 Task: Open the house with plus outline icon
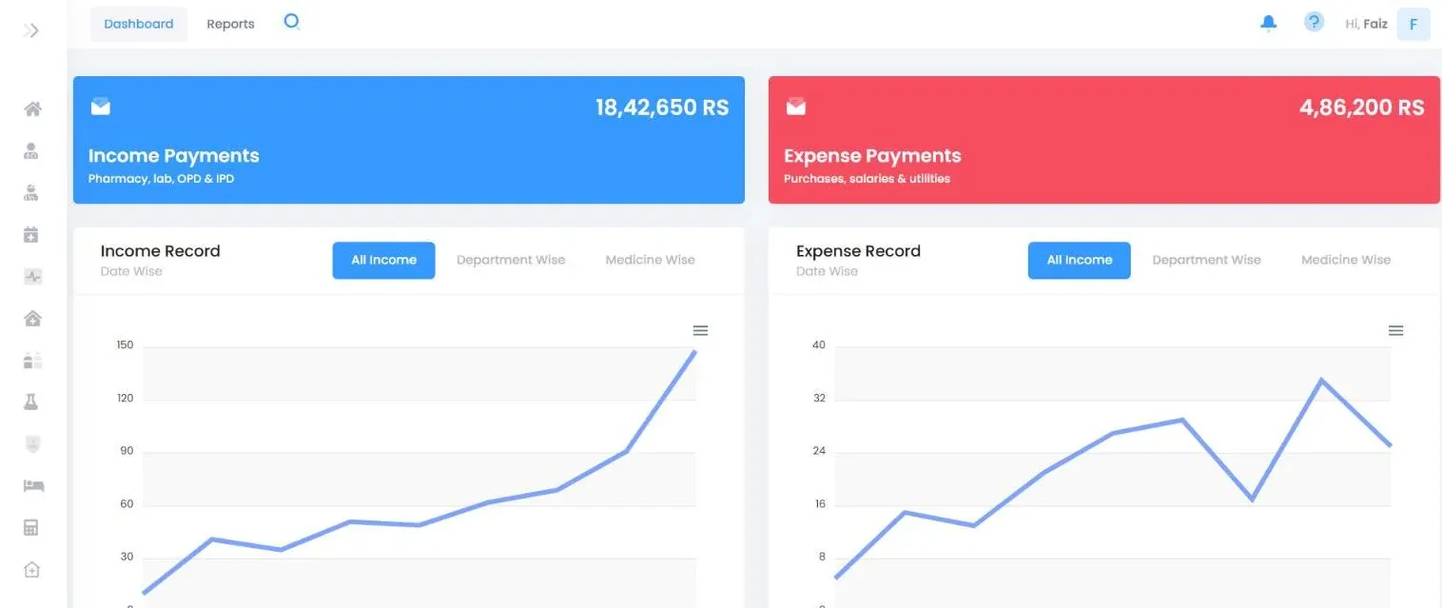click(31, 570)
